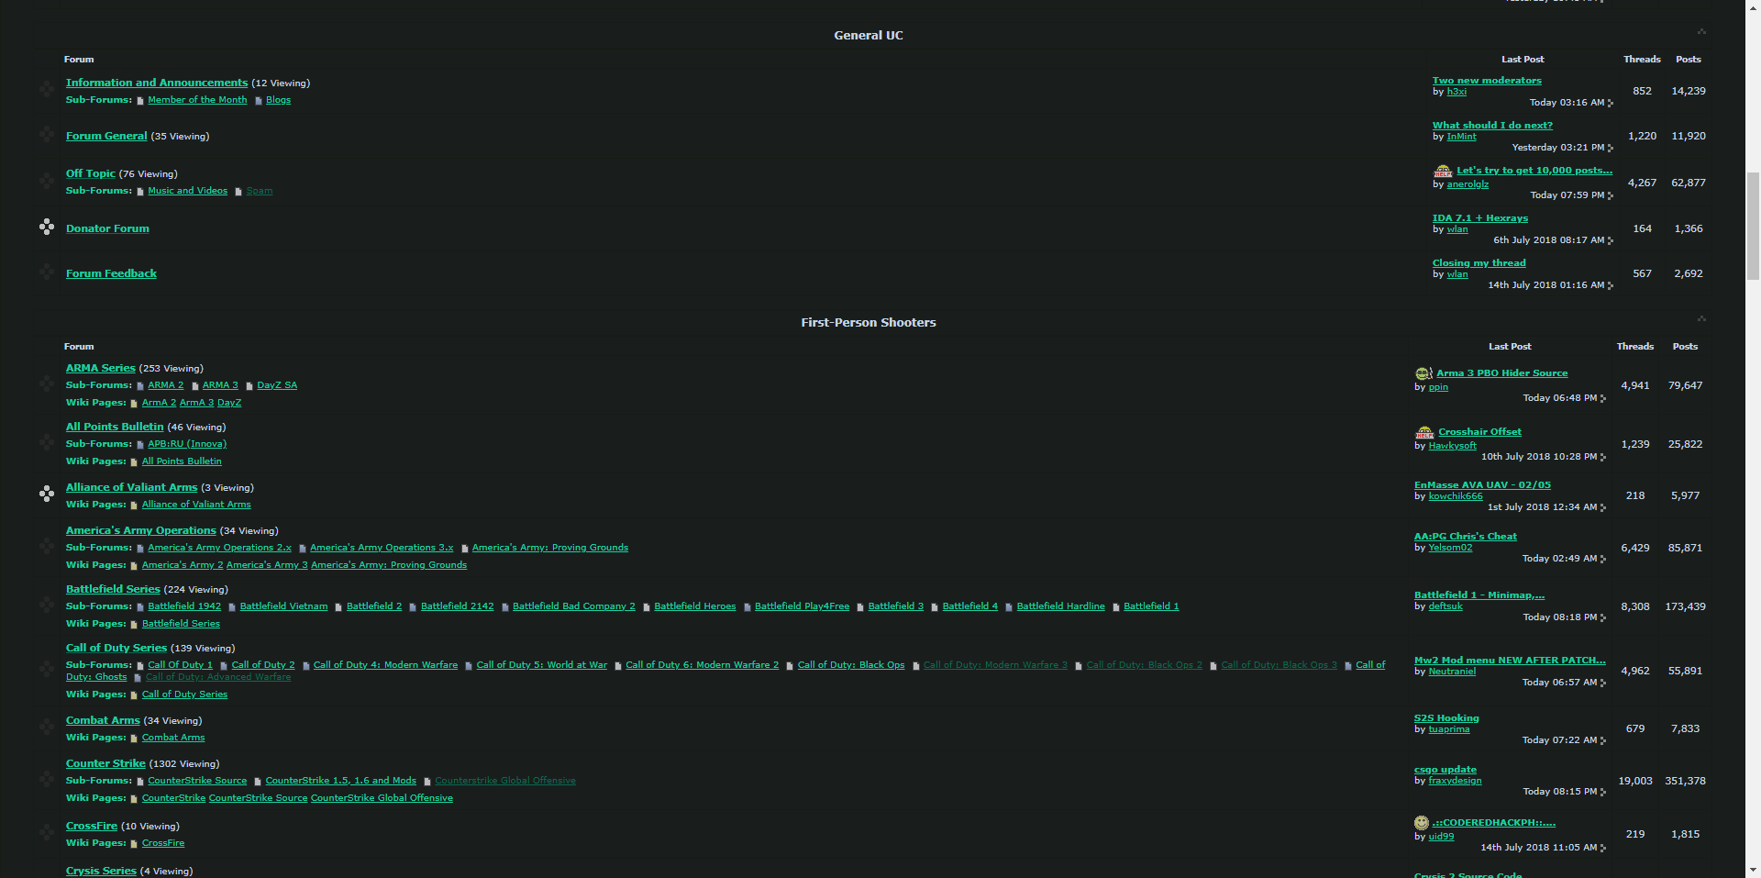Screen dimensions: 1761x878
Task: Click the sub-forum icon before Battlefield 1942
Action: [x=140, y=607]
